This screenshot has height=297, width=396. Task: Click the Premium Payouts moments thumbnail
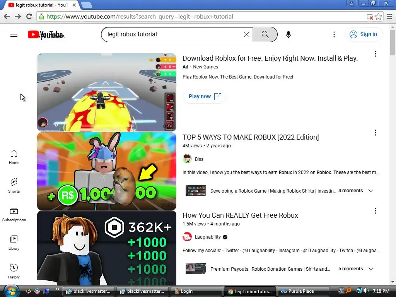tap(195, 269)
